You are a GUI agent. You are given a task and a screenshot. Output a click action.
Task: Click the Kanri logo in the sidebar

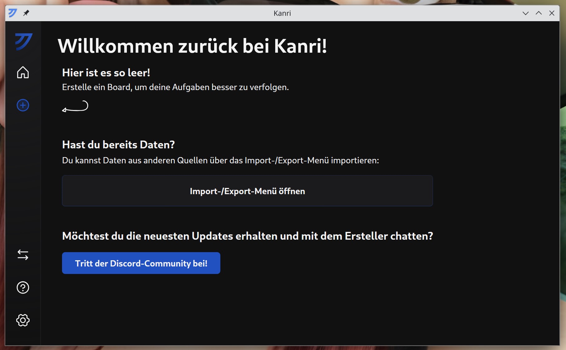[24, 41]
